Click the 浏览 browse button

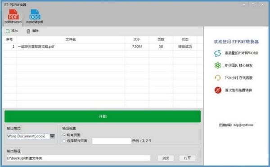coord(166,158)
